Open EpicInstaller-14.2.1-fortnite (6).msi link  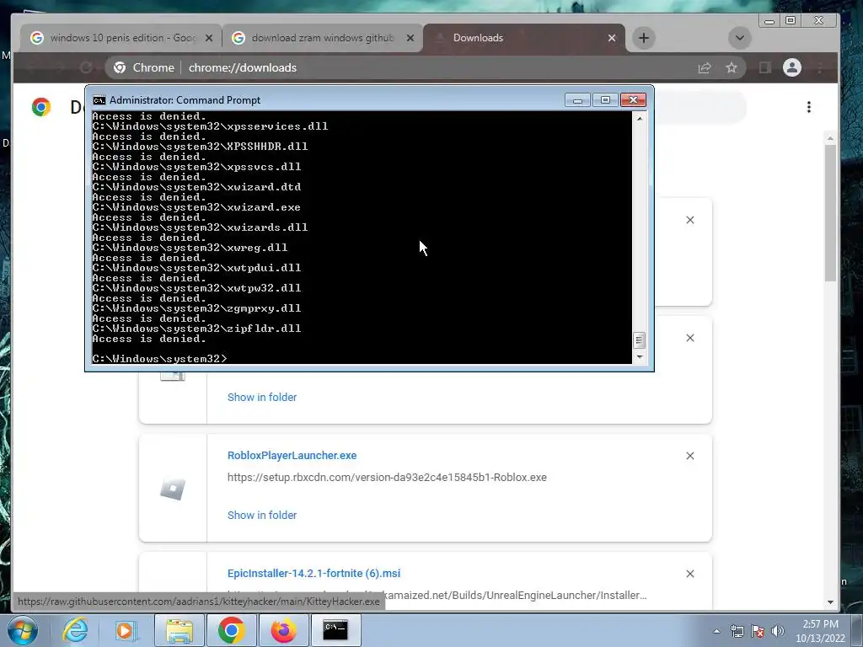(314, 573)
